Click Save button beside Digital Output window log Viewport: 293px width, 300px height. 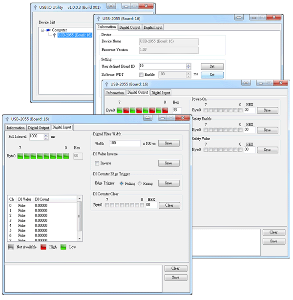(x=273, y=241)
